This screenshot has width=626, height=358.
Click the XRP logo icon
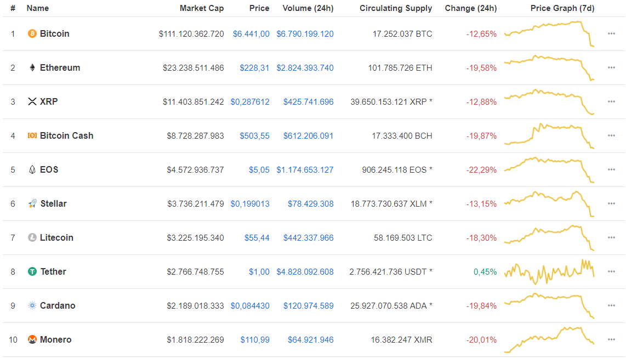32,101
